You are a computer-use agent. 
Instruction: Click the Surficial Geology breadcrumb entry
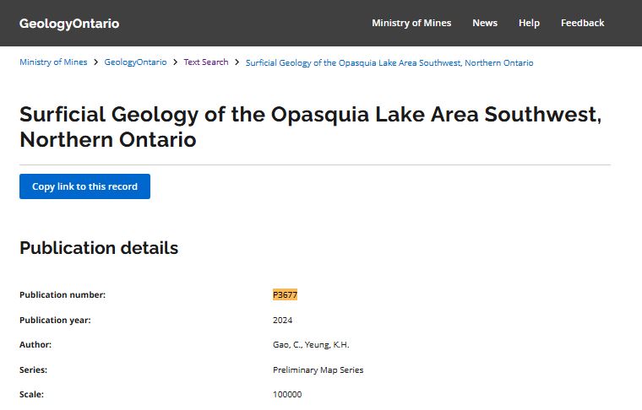pyautogui.click(x=389, y=62)
